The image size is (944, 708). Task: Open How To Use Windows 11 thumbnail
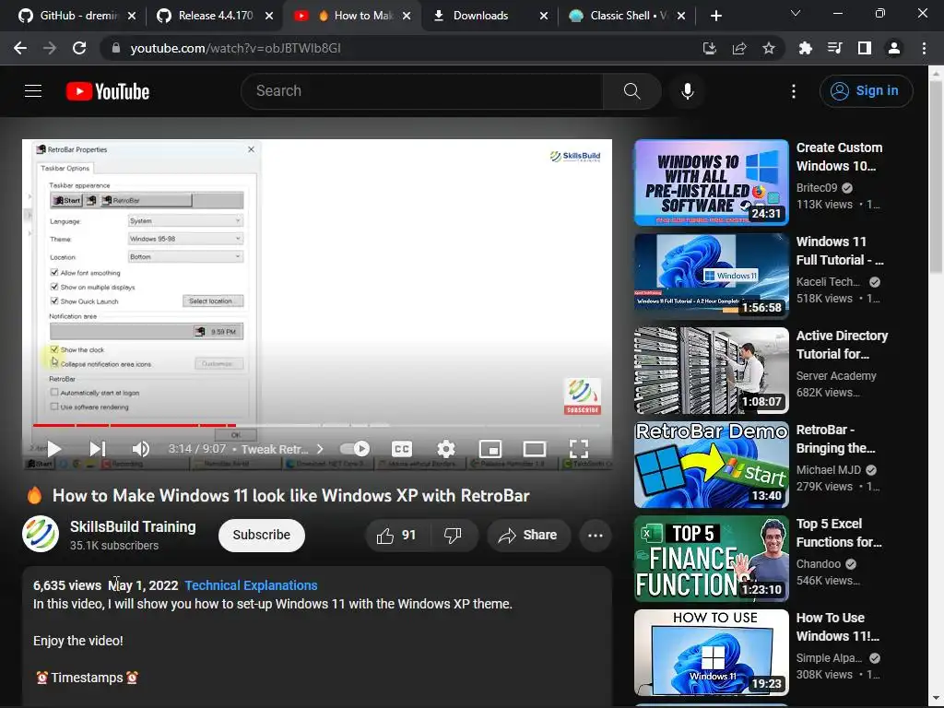click(x=711, y=653)
